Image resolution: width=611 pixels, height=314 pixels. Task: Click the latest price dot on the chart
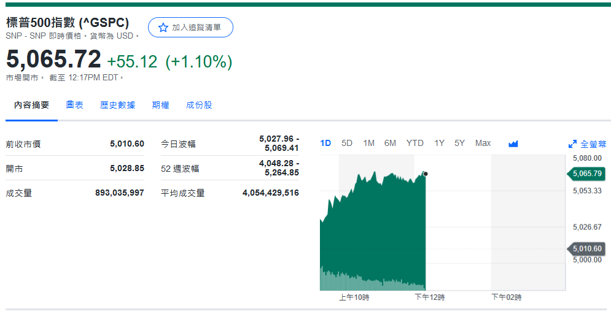tap(426, 174)
